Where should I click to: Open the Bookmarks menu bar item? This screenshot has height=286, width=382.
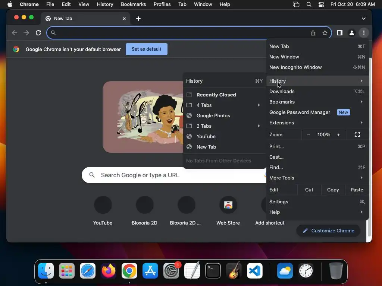[x=133, y=4]
